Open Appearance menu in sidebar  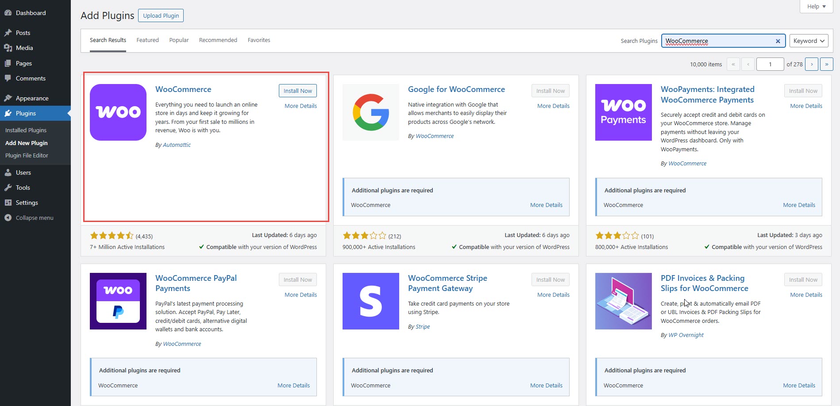[x=32, y=98]
